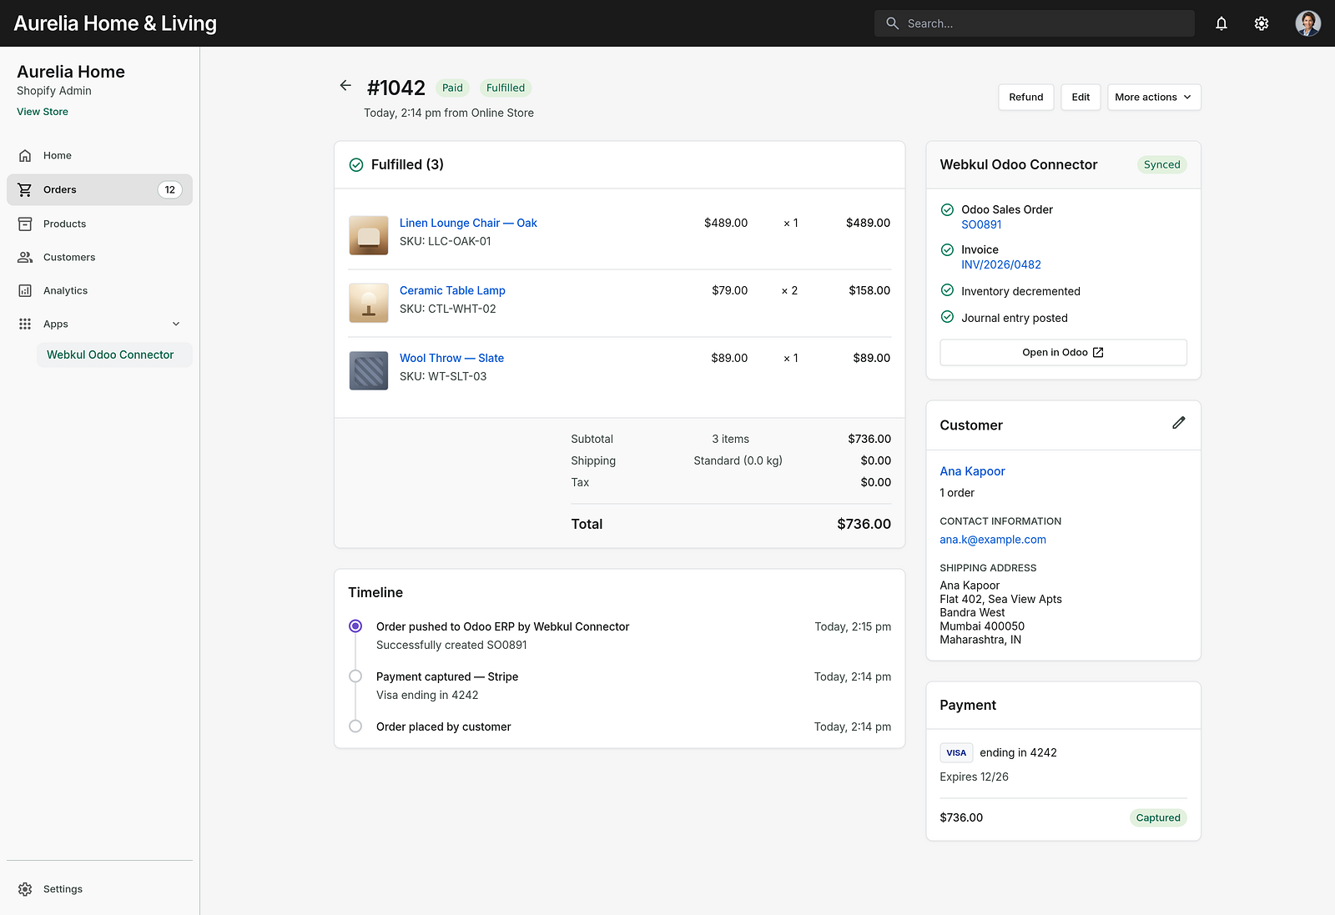This screenshot has width=1335, height=915.
Task: Click the Analytics chart icon
Action: (25, 290)
